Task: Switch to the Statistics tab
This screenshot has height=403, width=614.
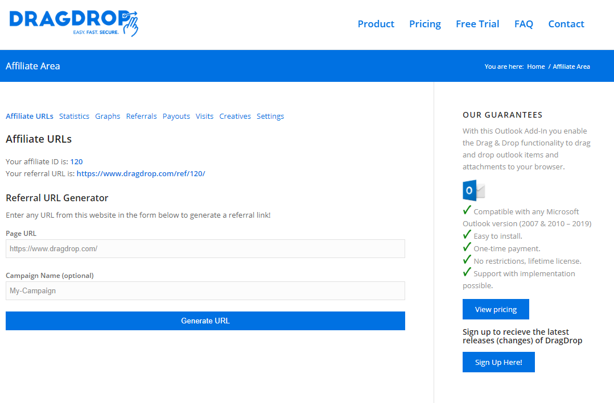Action: [74, 116]
